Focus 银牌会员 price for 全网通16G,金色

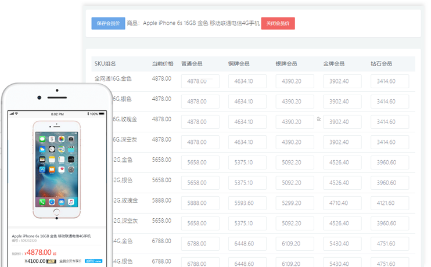click(295, 81)
